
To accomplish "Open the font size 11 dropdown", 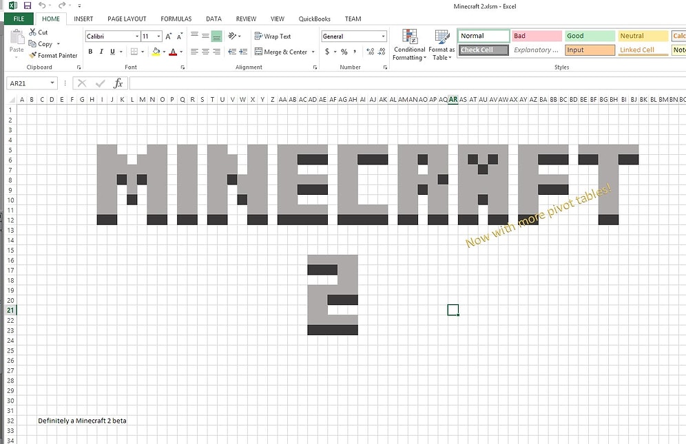I will click(159, 36).
